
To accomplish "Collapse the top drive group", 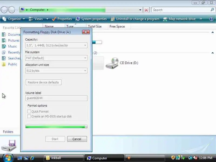I will pyautogui.click(x=212, y=32).
